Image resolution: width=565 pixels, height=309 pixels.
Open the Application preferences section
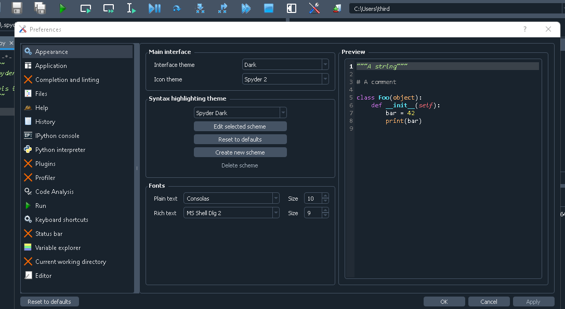coord(77,66)
